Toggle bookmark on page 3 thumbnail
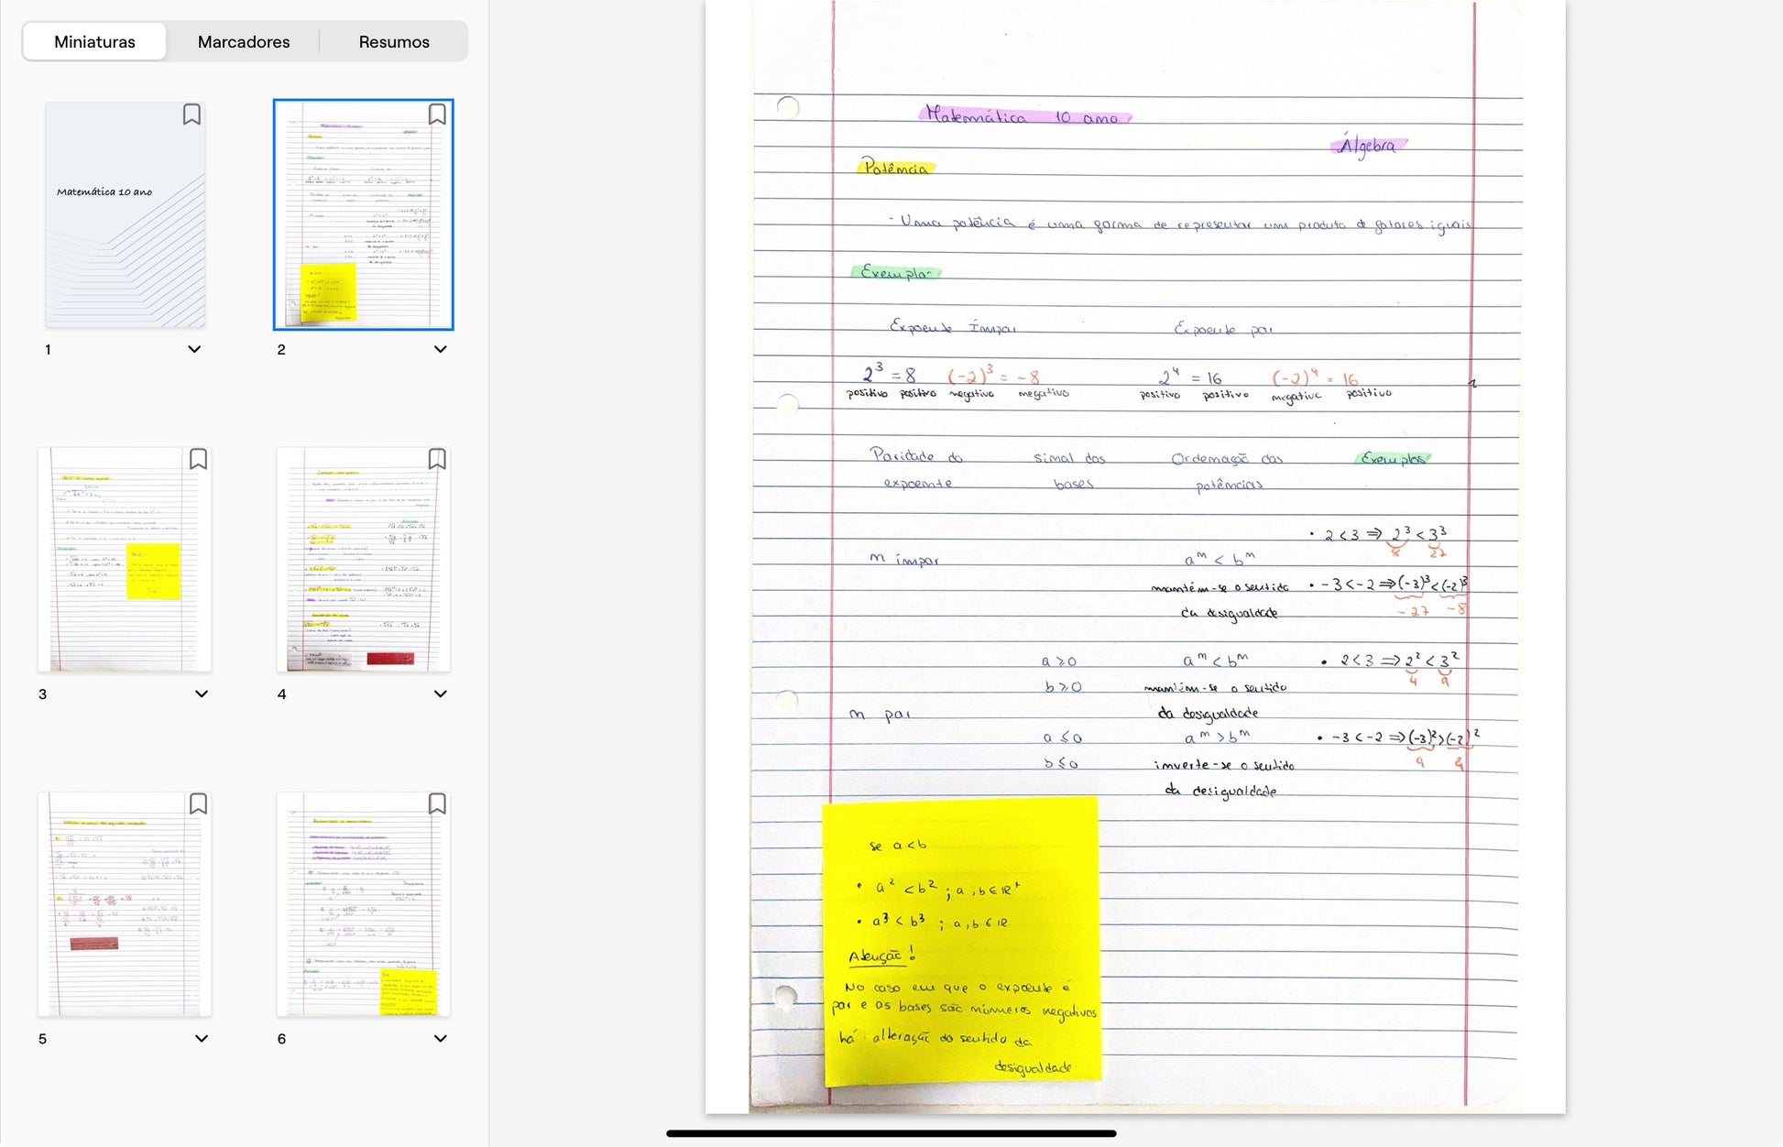The image size is (1783, 1147). (x=198, y=459)
